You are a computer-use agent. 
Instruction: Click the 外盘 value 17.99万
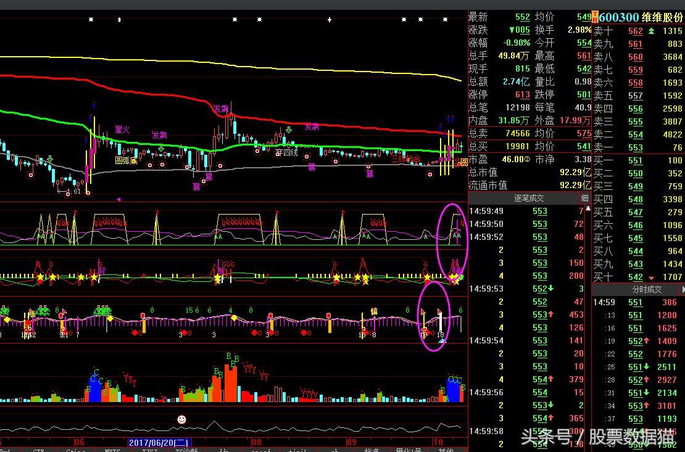[x=575, y=120]
